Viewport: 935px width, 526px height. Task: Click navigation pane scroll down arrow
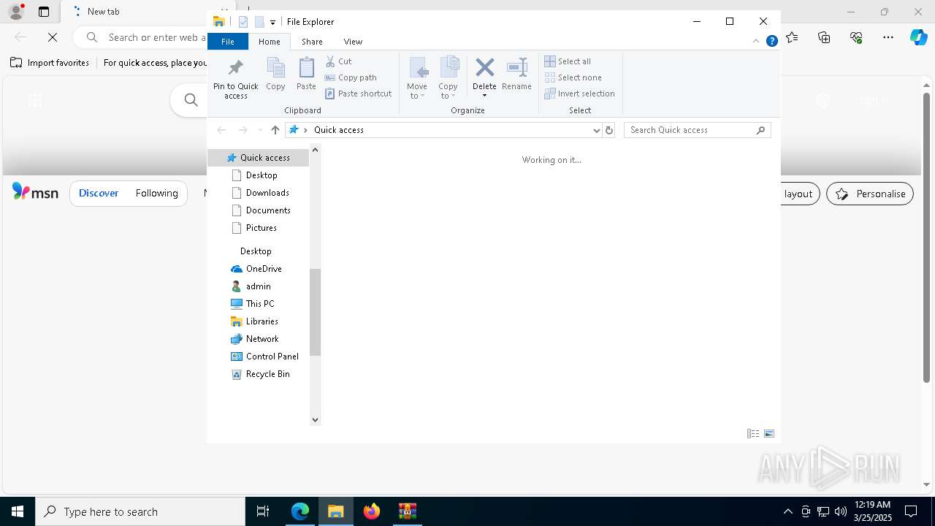[316, 420]
